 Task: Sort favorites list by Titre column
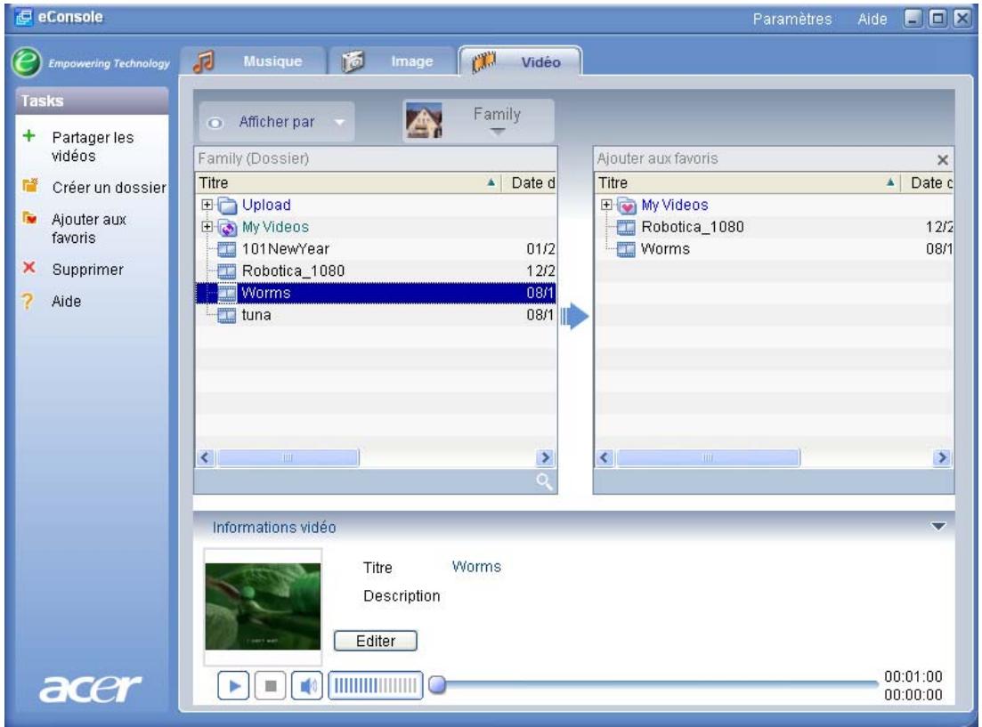(x=748, y=182)
